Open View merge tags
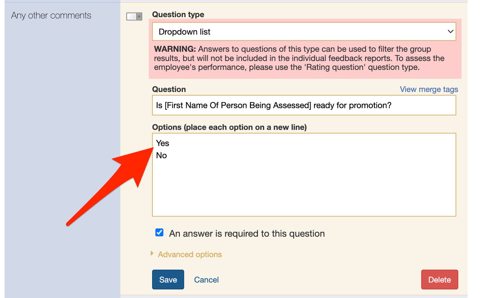The width and height of the screenshot is (490, 298). pos(429,90)
